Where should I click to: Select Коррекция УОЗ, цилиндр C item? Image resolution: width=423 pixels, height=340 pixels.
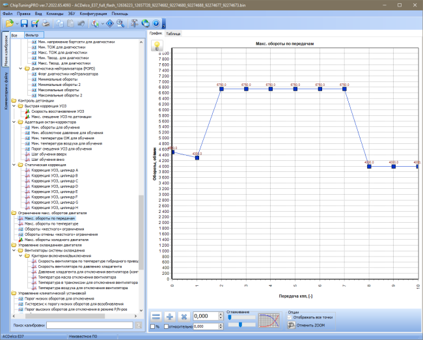click(55, 181)
